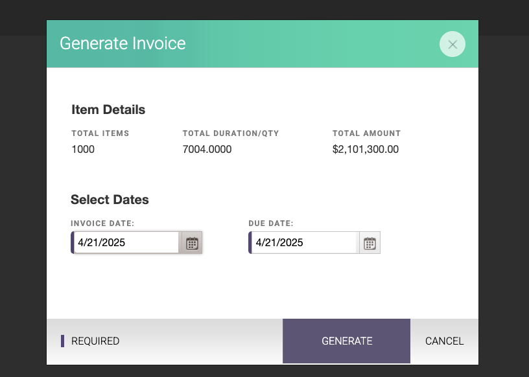Click the purple Required marker in footer

pos(62,341)
